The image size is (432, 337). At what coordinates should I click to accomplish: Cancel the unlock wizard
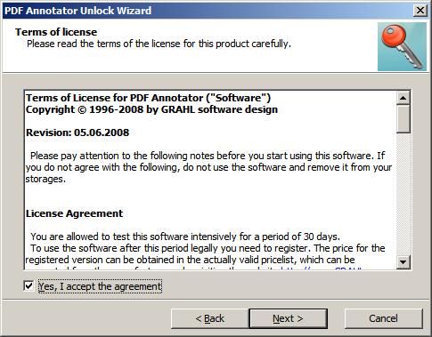click(x=383, y=318)
